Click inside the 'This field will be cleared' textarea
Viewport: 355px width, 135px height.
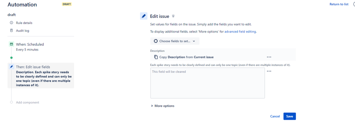click(208, 83)
